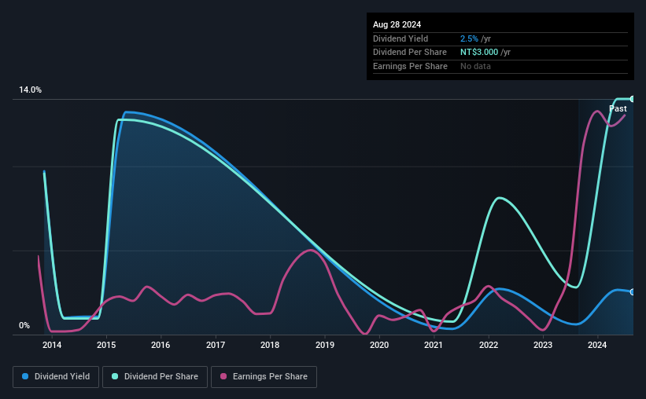
Task: Click the 2015 x-axis label
Action: click(106, 345)
